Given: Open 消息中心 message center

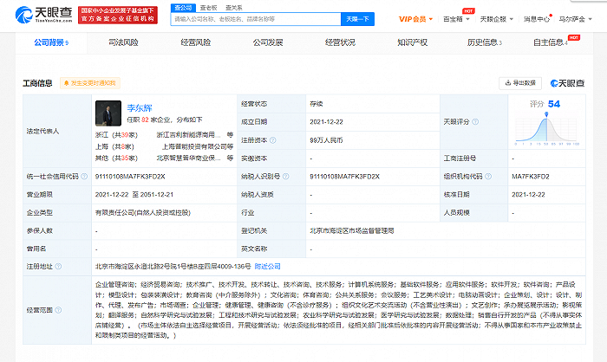Looking at the screenshot, I should click(x=537, y=19).
